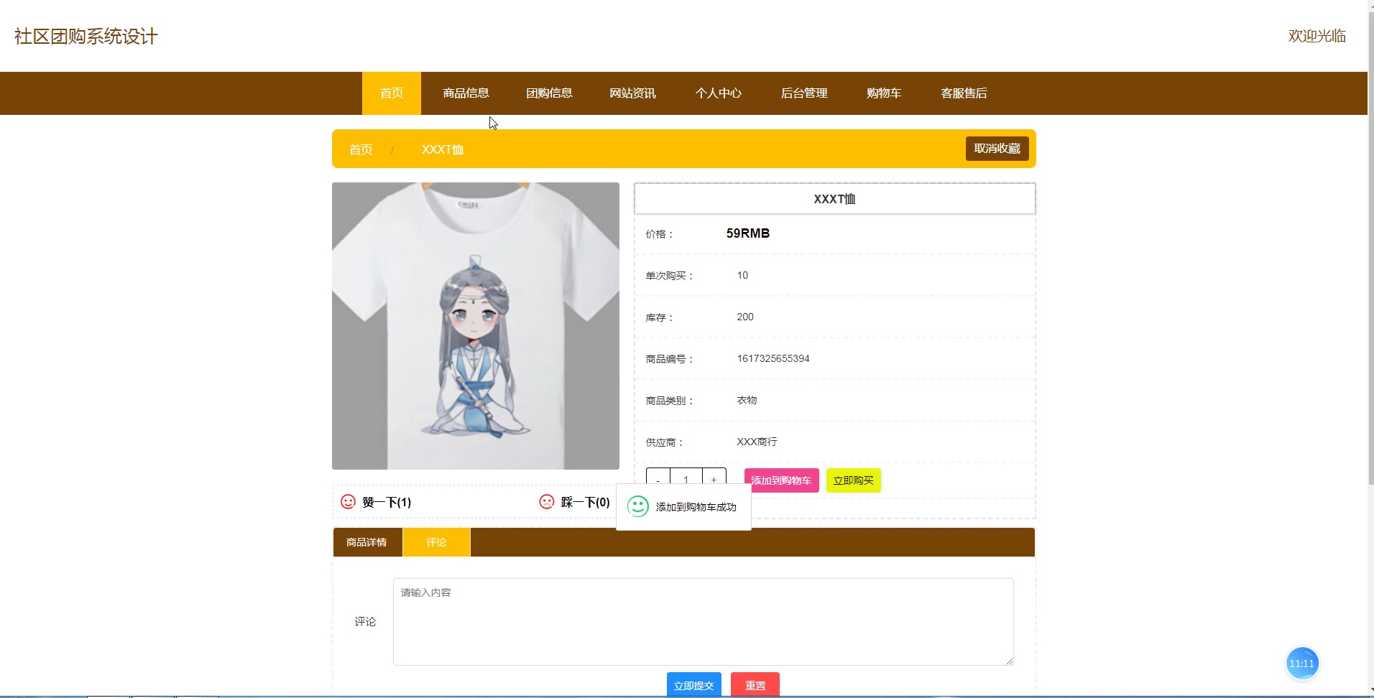The width and height of the screenshot is (1374, 698).
Task: Click the XXXT恤 product title box
Action: tap(834, 199)
